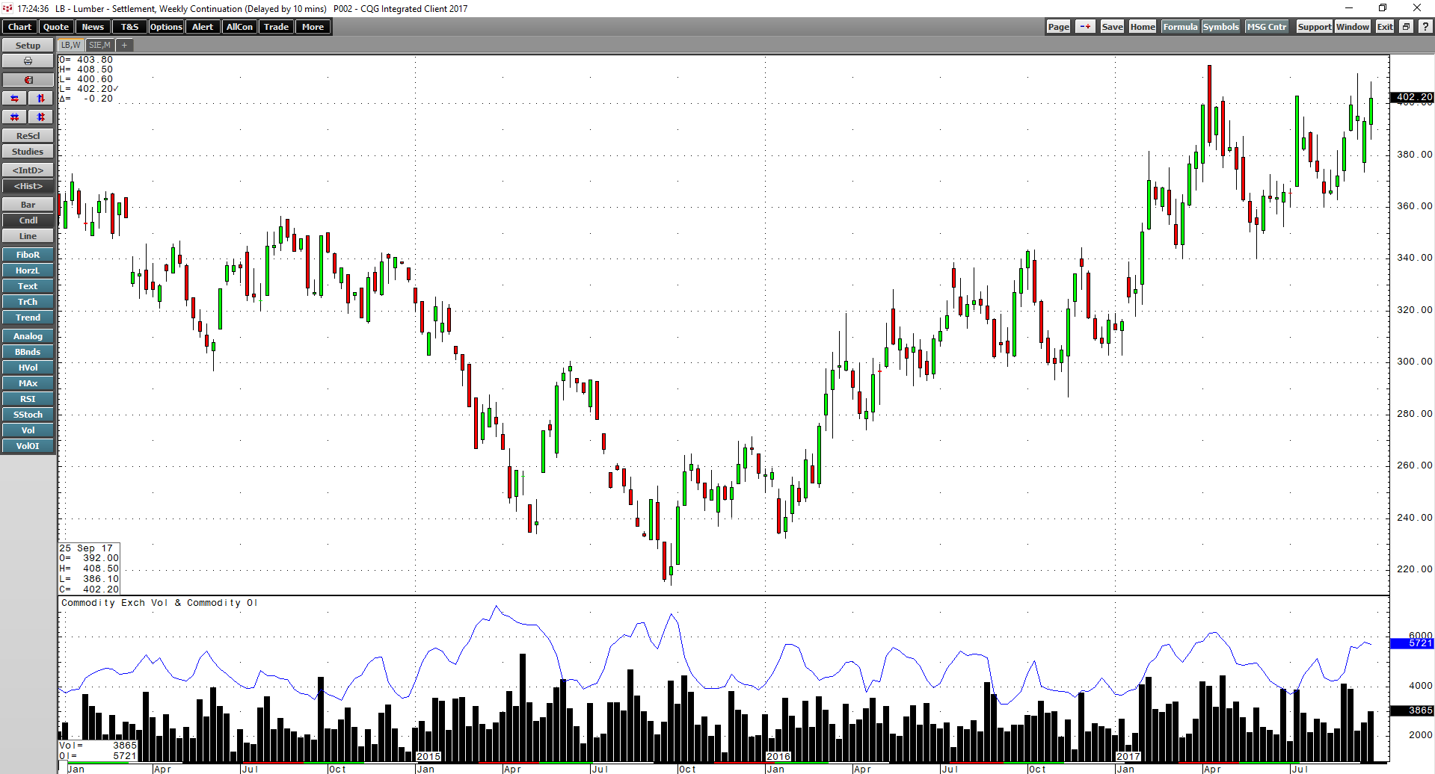The height and width of the screenshot is (774, 1435).
Task: Click the 25 Sep 17 bar data box
Action: click(89, 569)
